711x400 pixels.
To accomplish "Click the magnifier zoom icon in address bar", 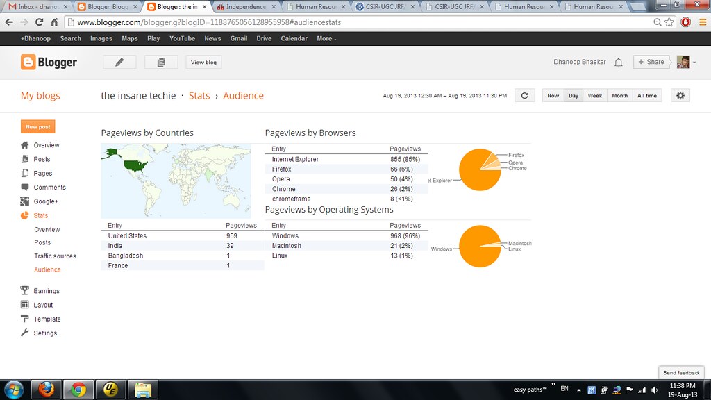I will coord(657,22).
